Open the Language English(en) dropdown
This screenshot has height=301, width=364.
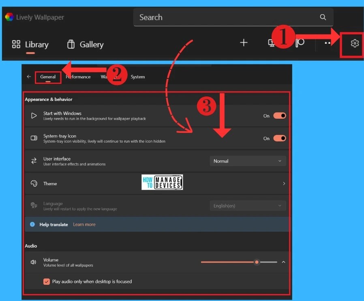(248, 206)
